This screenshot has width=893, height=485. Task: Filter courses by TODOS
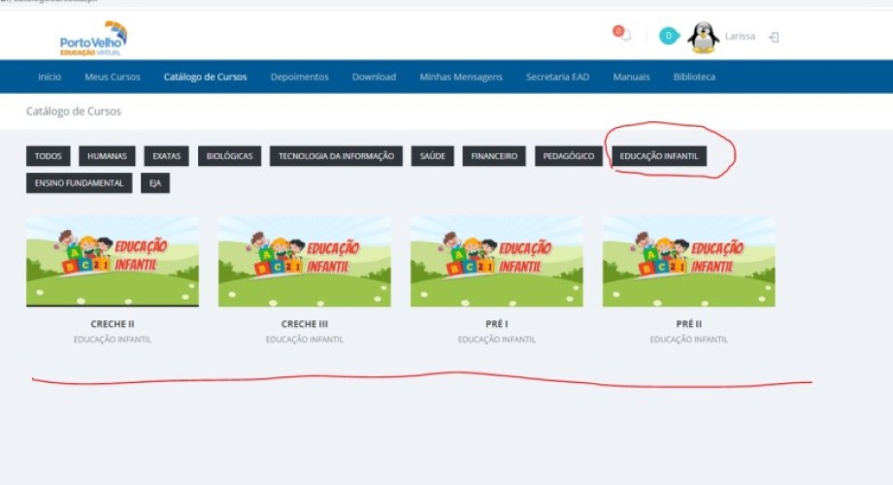(x=48, y=156)
